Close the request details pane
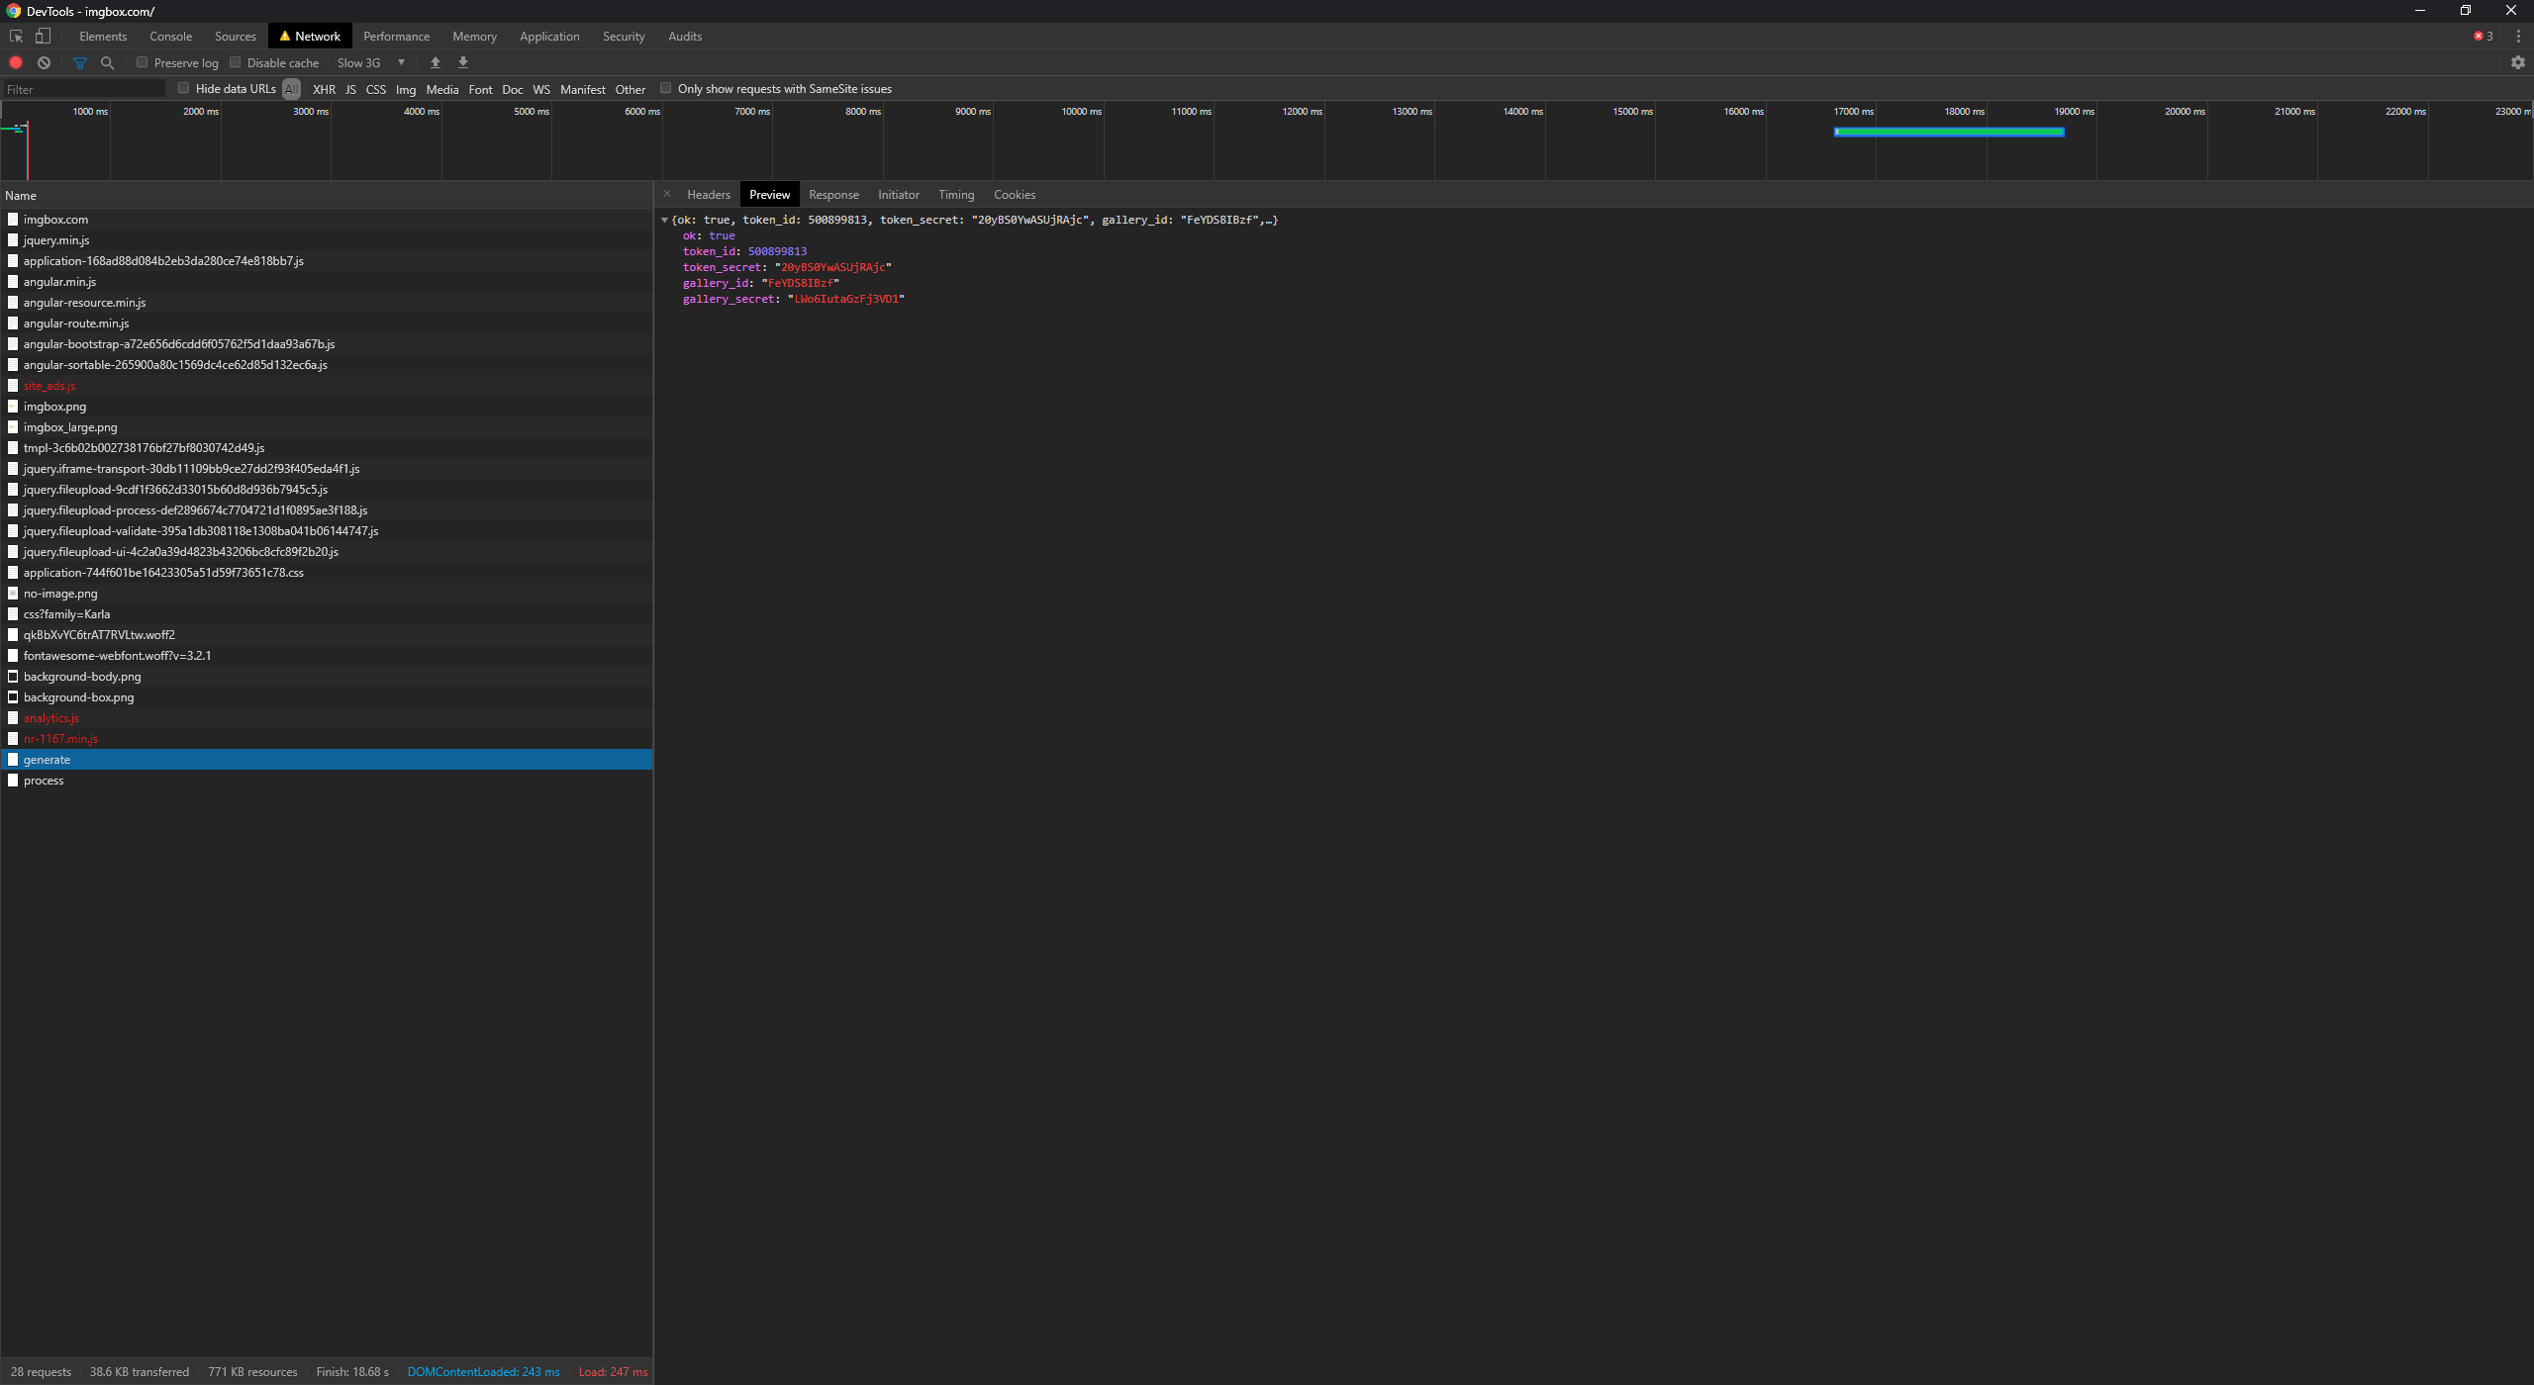Viewport: 2534px width, 1385px height. pyautogui.click(x=667, y=194)
